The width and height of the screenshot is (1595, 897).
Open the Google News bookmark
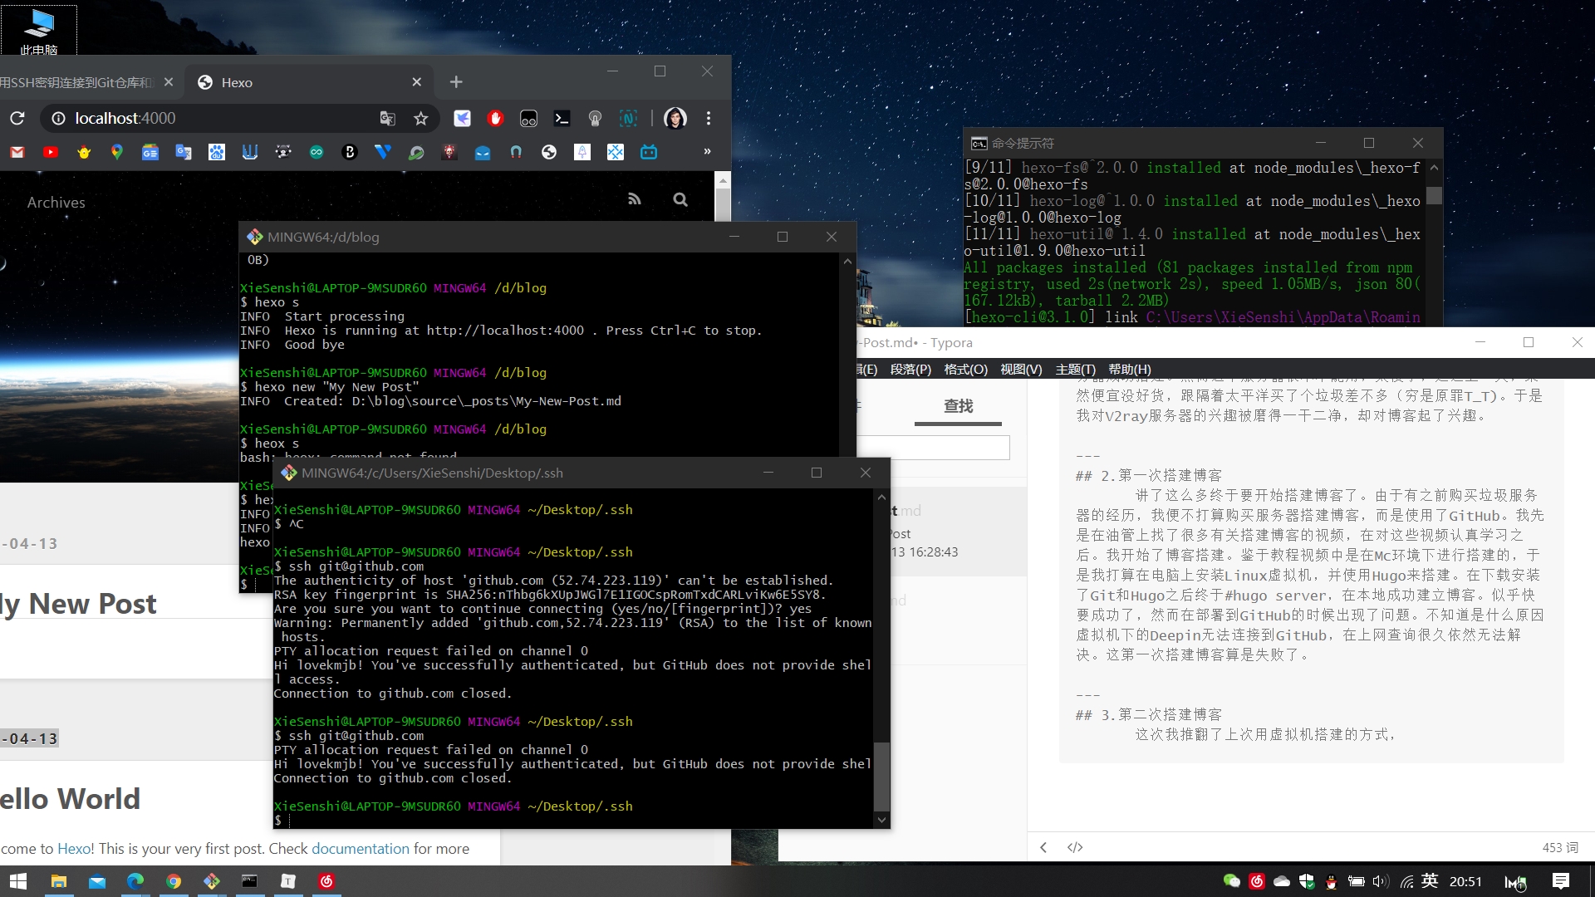tap(150, 152)
